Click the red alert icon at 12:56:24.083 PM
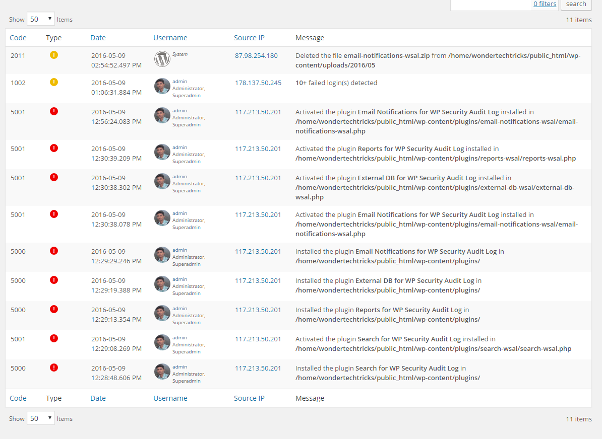Image resolution: width=602 pixels, height=439 pixels. [54, 111]
